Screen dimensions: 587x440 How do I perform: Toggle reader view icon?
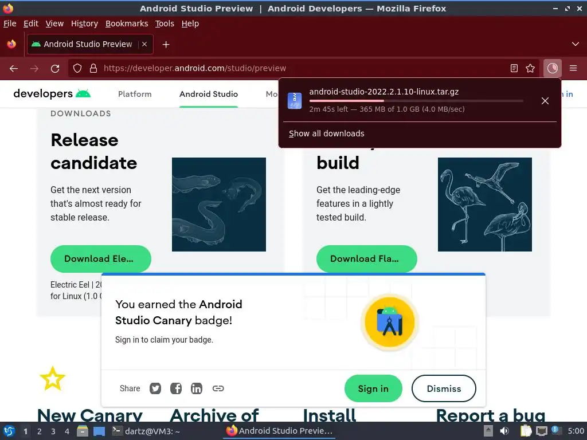tap(514, 68)
